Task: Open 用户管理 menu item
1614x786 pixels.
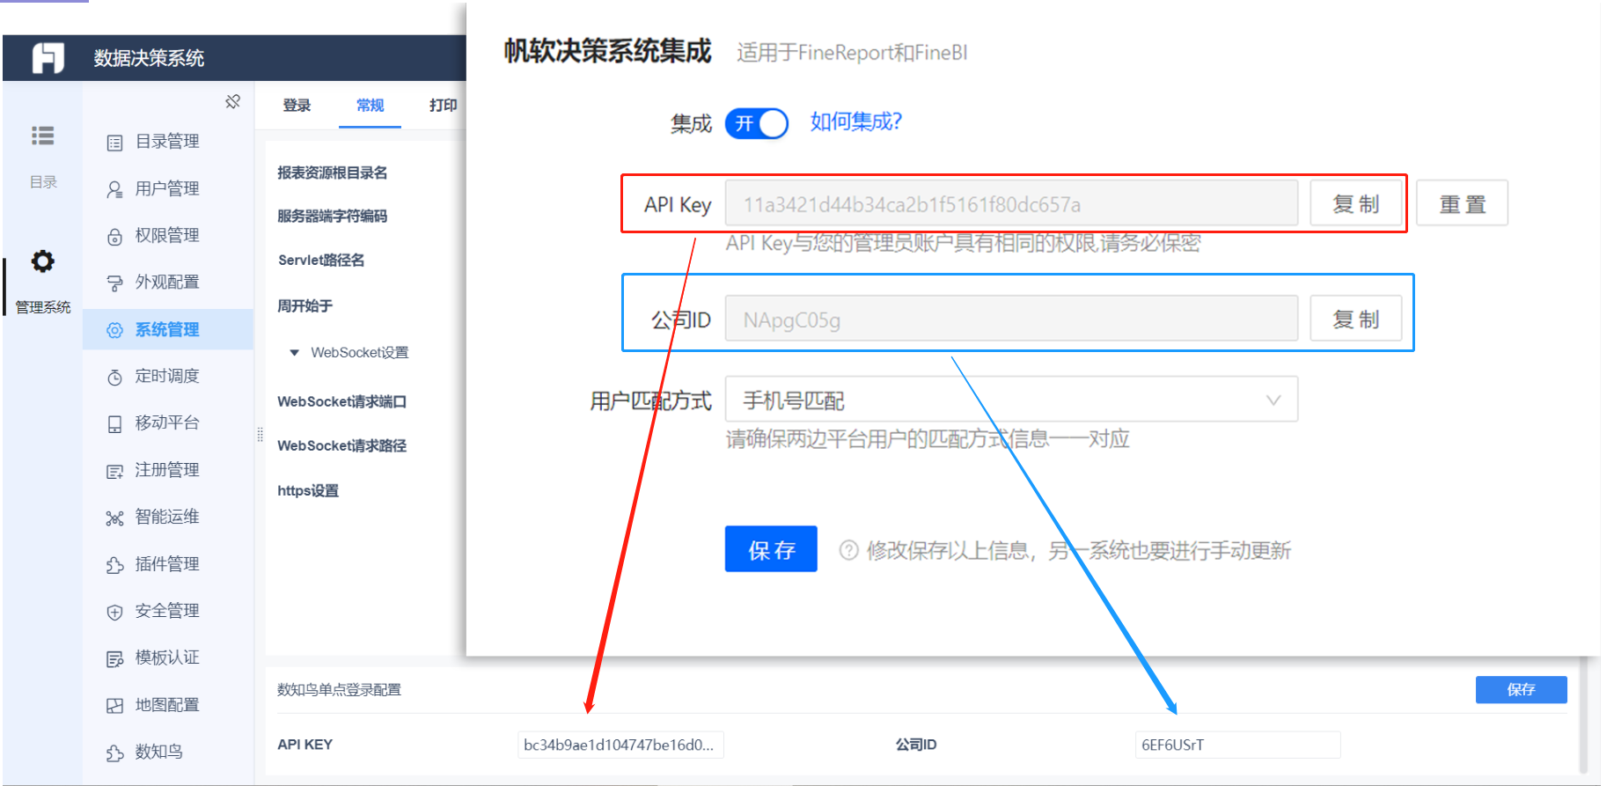Action: [x=167, y=188]
